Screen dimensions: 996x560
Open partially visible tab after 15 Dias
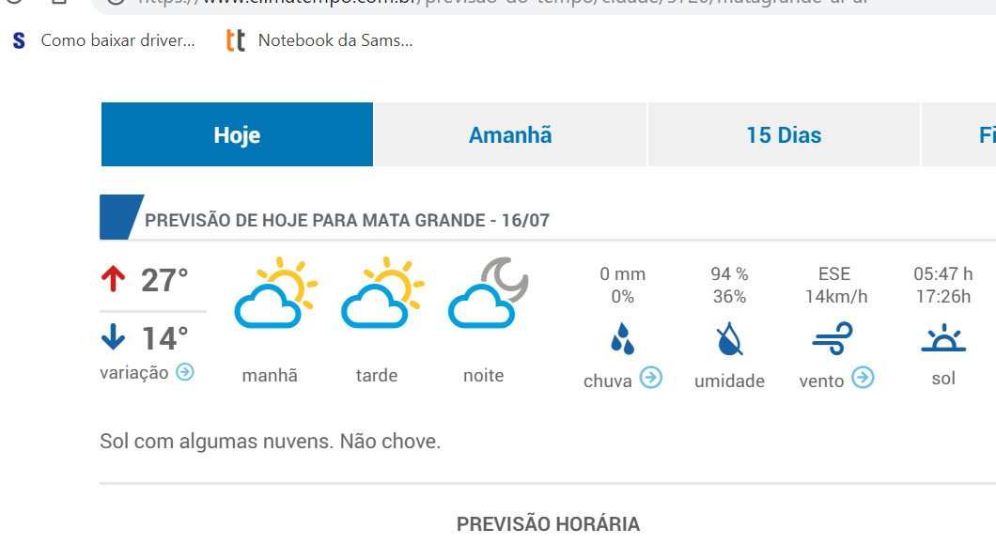[959, 134]
